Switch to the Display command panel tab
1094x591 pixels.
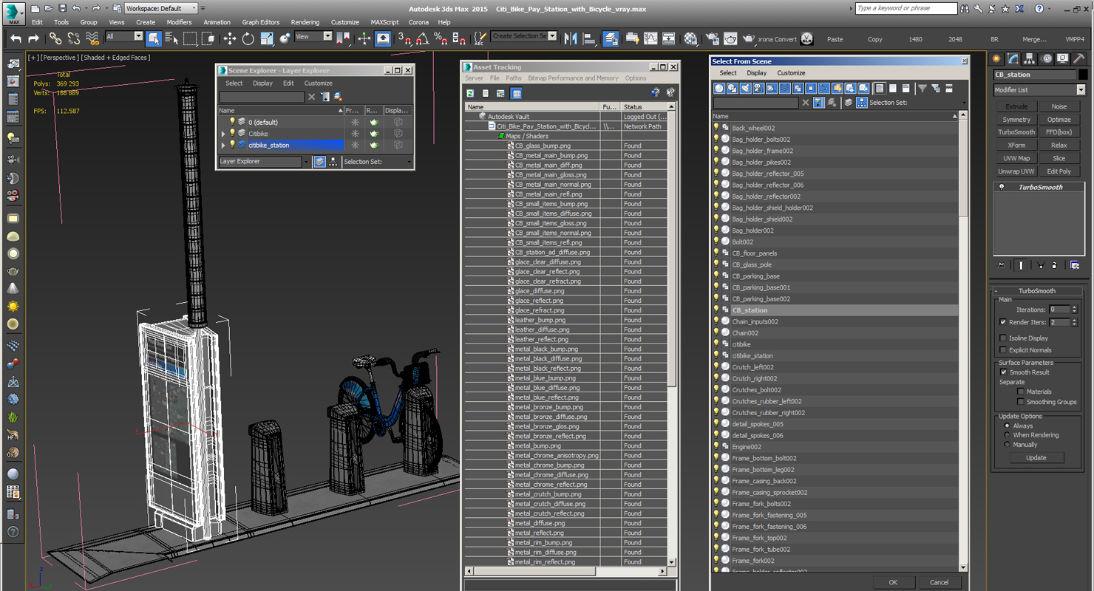[x=1062, y=58]
